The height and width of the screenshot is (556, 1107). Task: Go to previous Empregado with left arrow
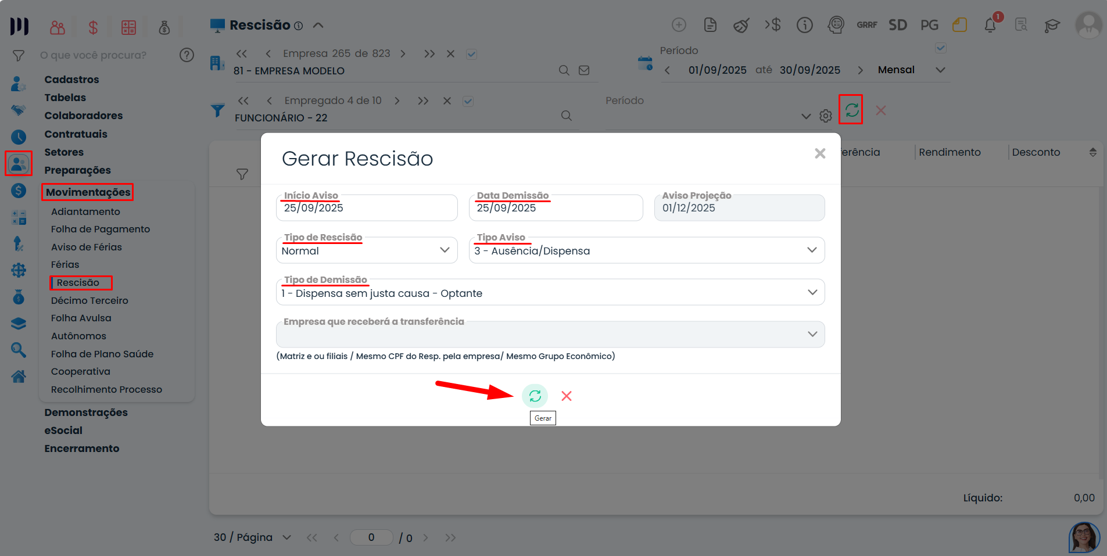269,101
